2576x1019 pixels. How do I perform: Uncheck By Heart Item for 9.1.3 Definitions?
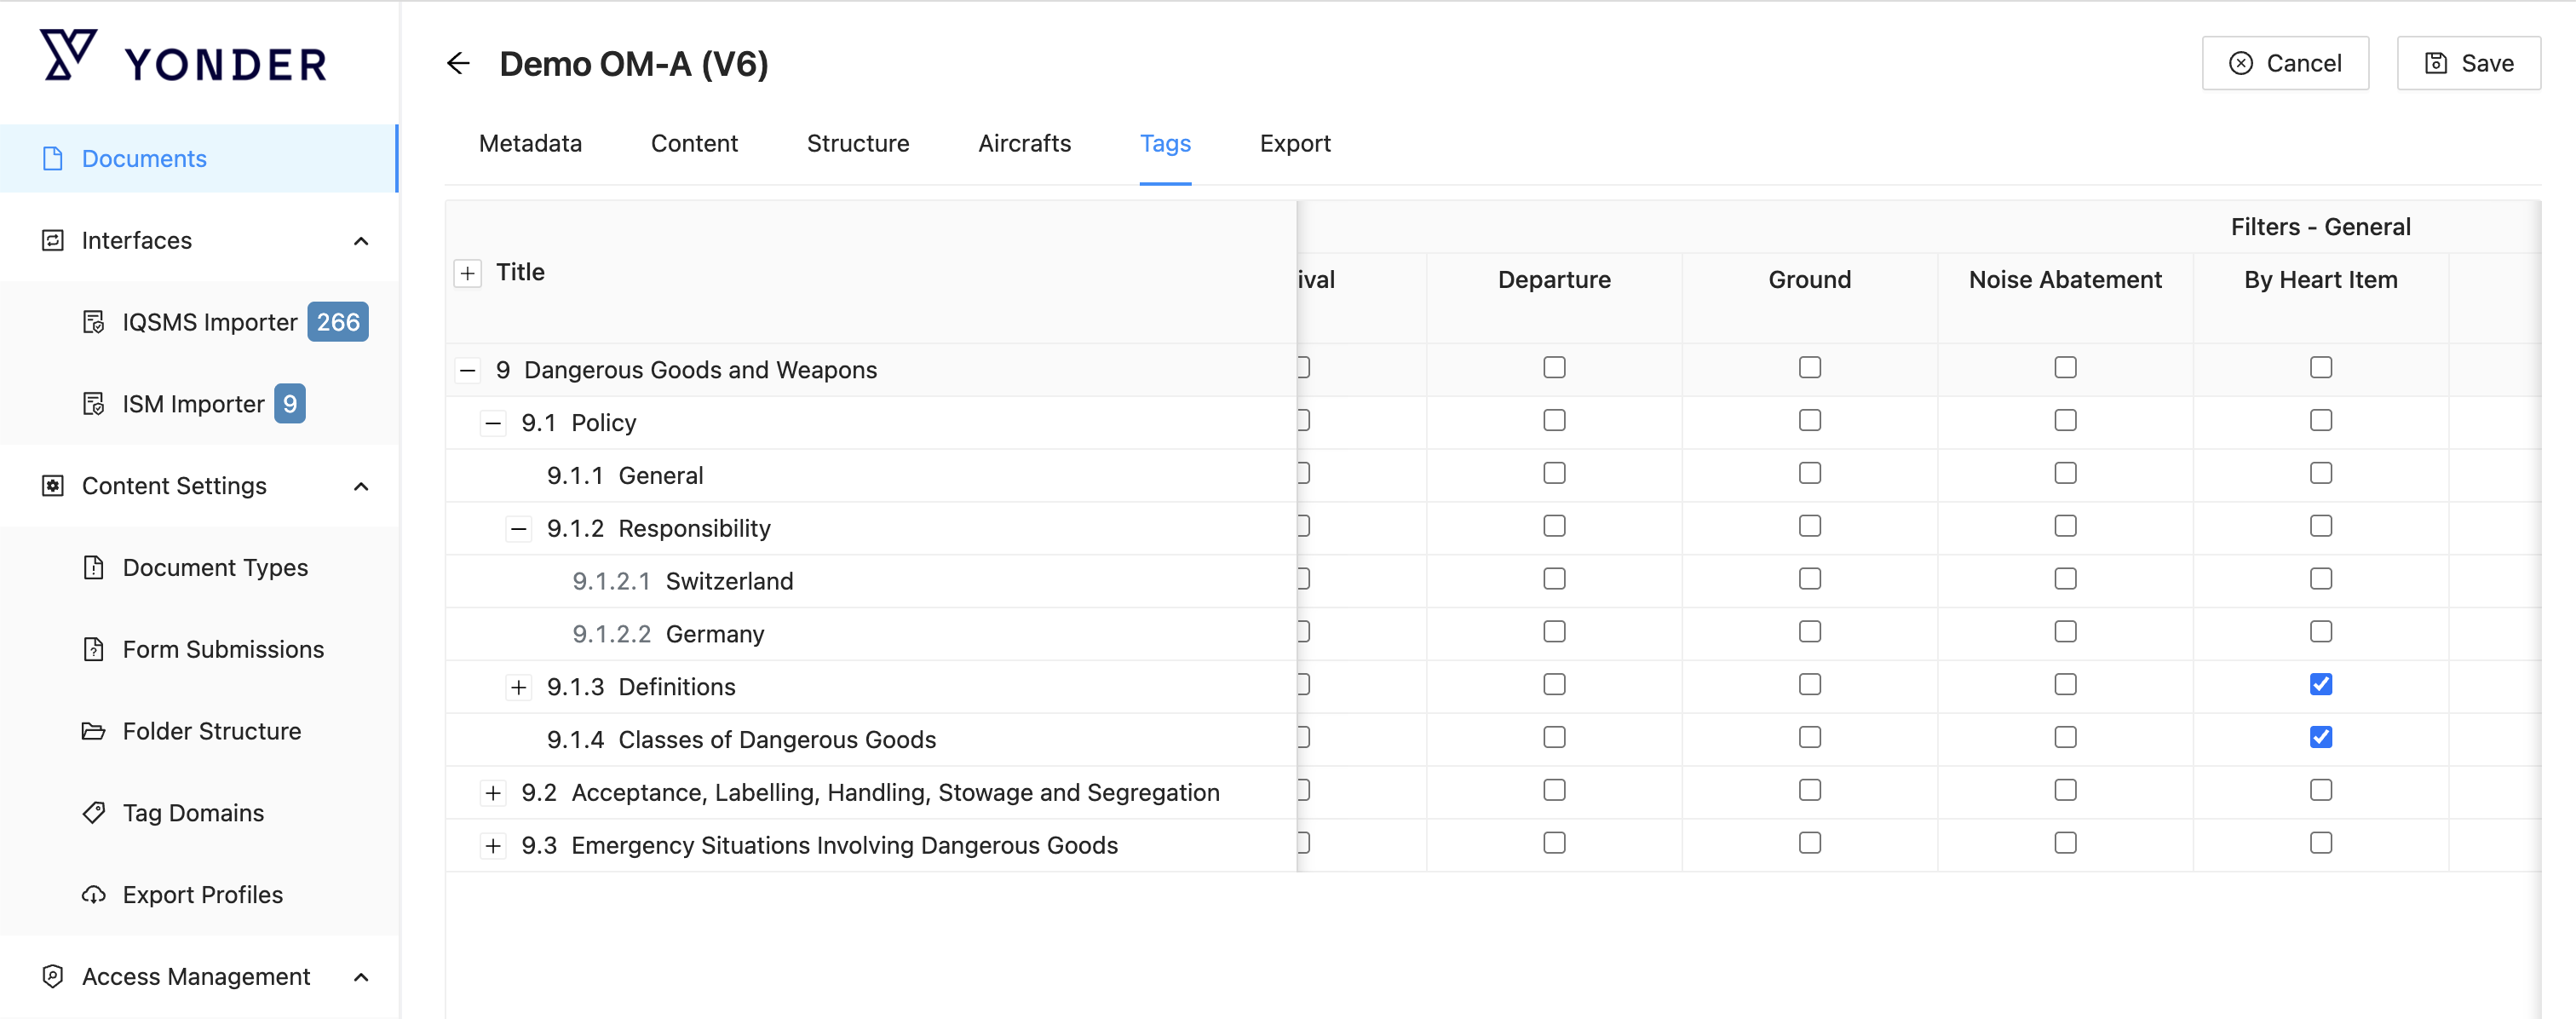click(x=2320, y=685)
